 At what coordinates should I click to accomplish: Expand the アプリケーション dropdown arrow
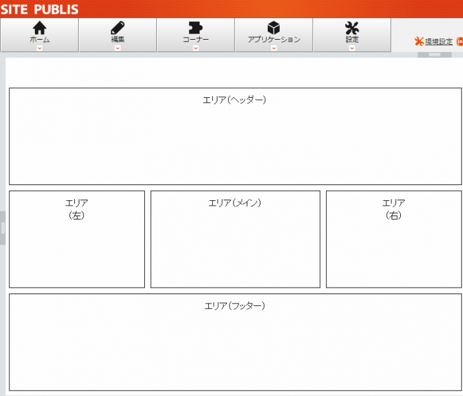[x=274, y=48]
